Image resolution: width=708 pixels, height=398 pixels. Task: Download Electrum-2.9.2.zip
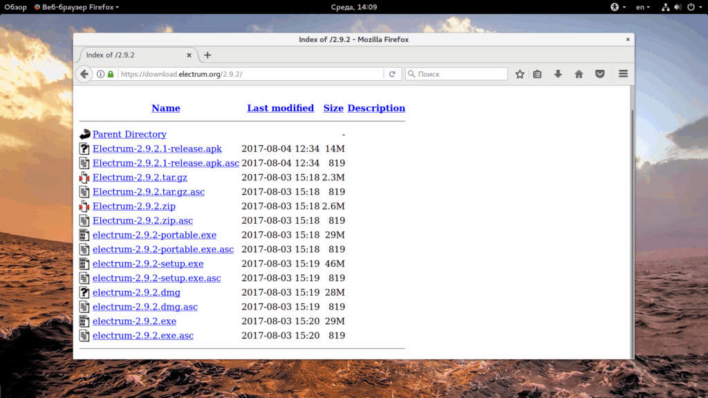tap(134, 206)
